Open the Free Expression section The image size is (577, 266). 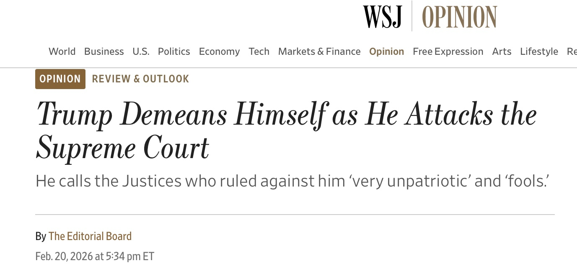(448, 51)
